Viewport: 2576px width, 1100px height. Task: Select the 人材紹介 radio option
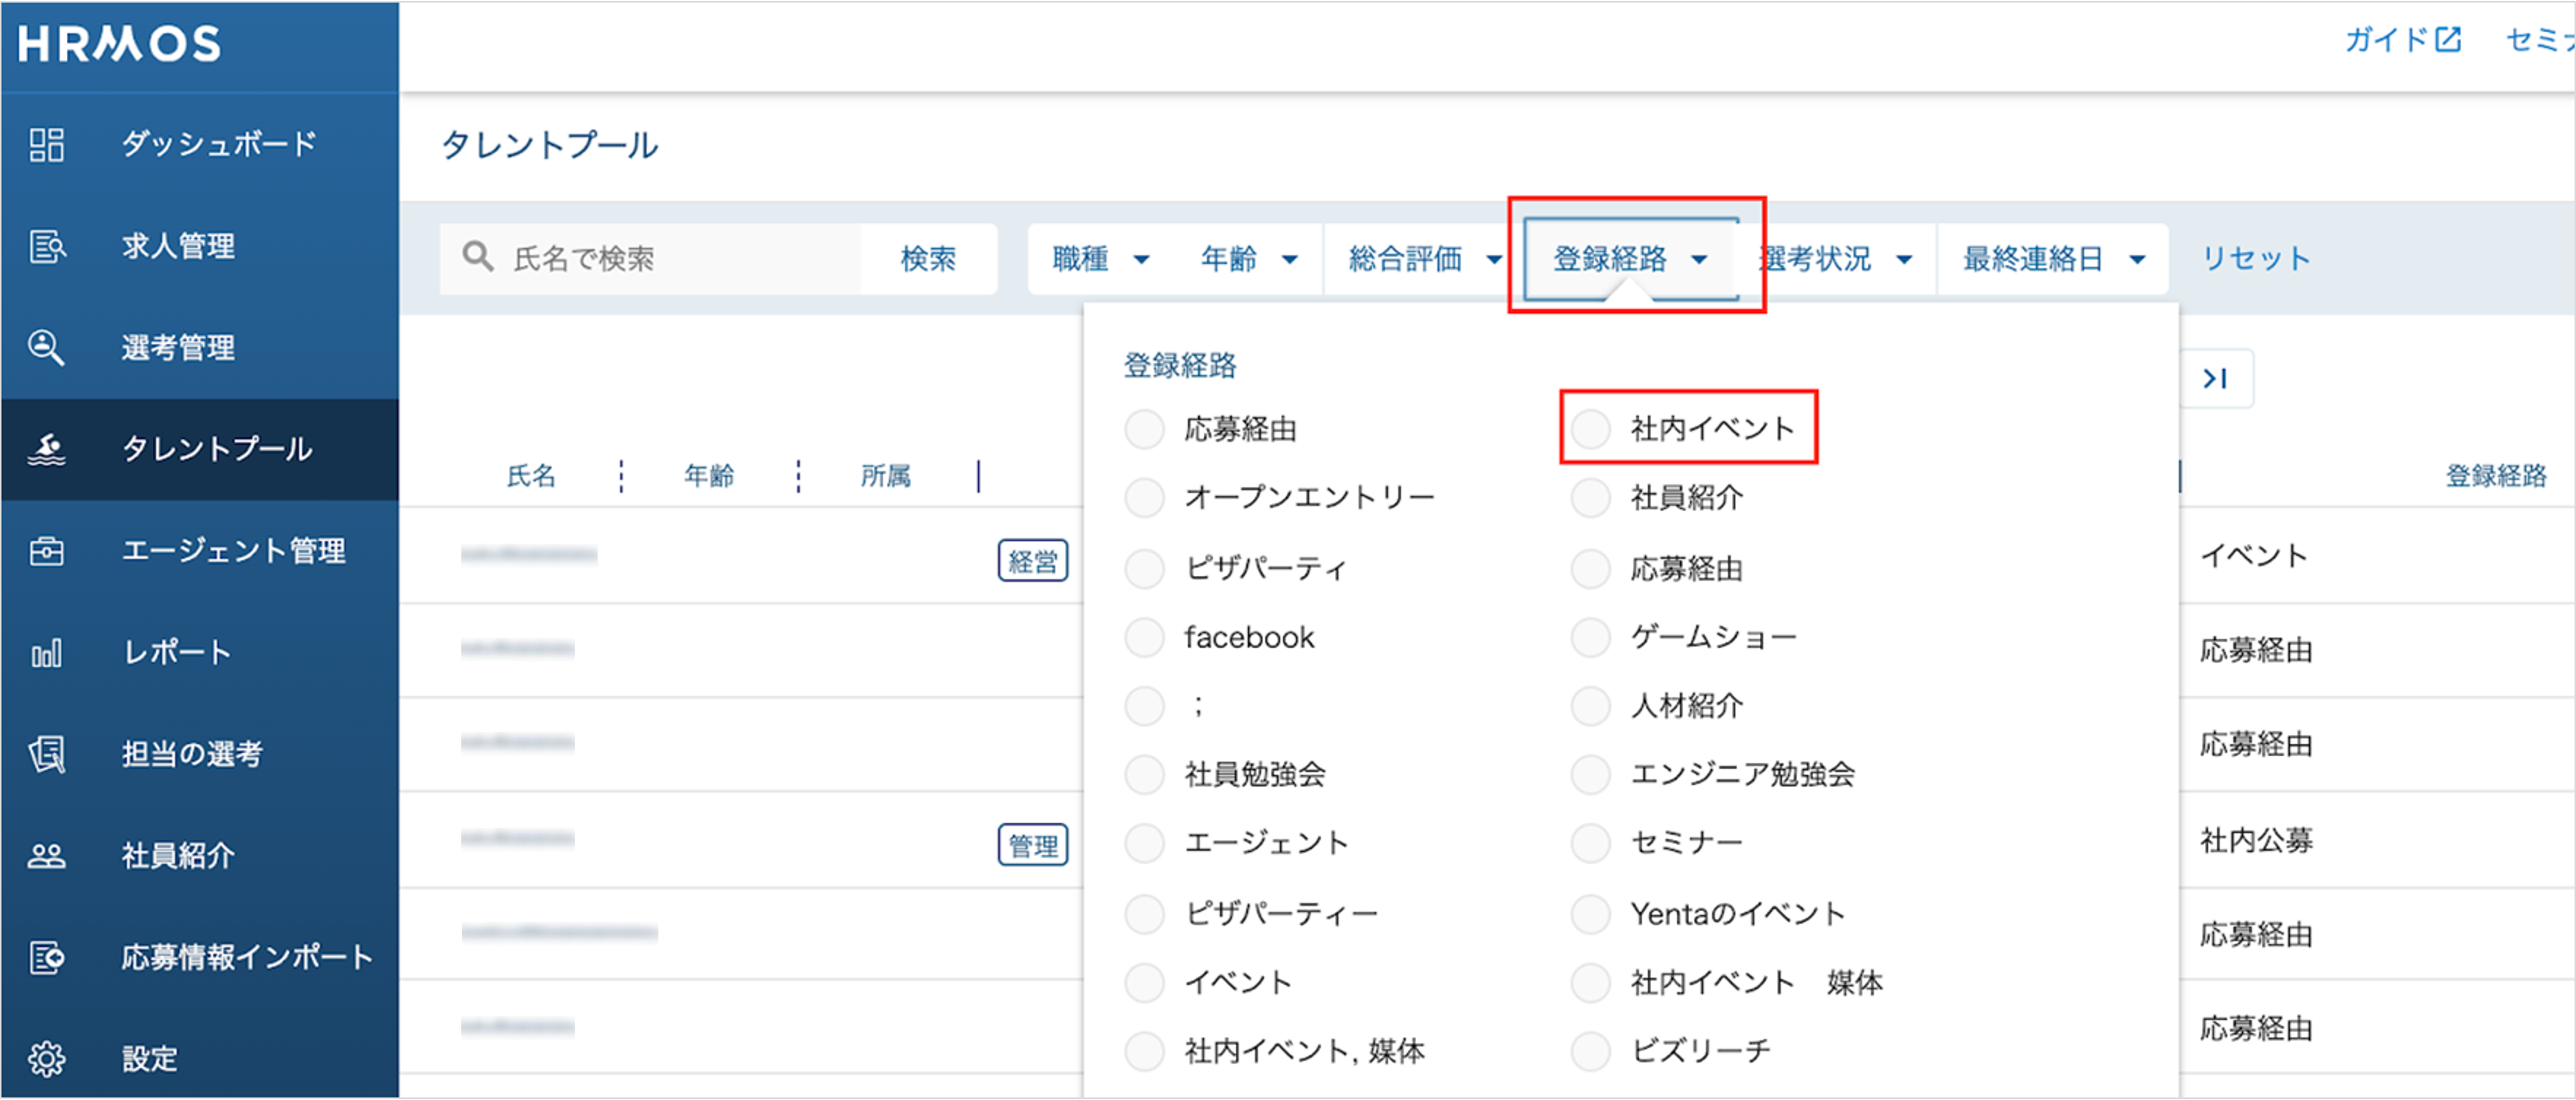pyautogui.click(x=1590, y=706)
